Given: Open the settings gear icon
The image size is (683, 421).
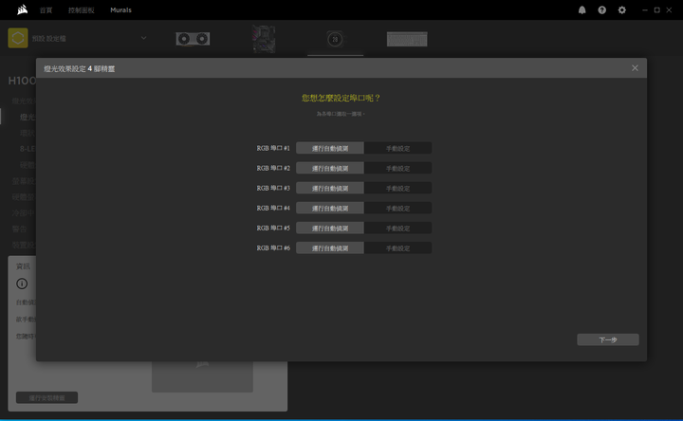Looking at the screenshot, I should point(622,10).
